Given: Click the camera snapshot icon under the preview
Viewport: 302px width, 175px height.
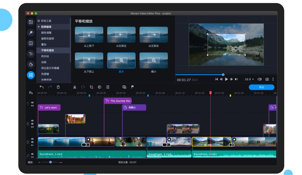Looking at the screenshot, I should 267,79.
